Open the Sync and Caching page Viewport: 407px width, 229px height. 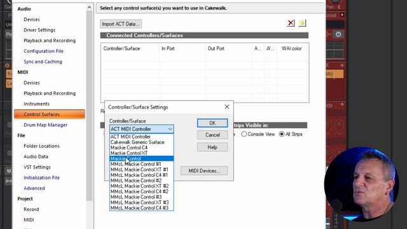(x=43, y=62)
